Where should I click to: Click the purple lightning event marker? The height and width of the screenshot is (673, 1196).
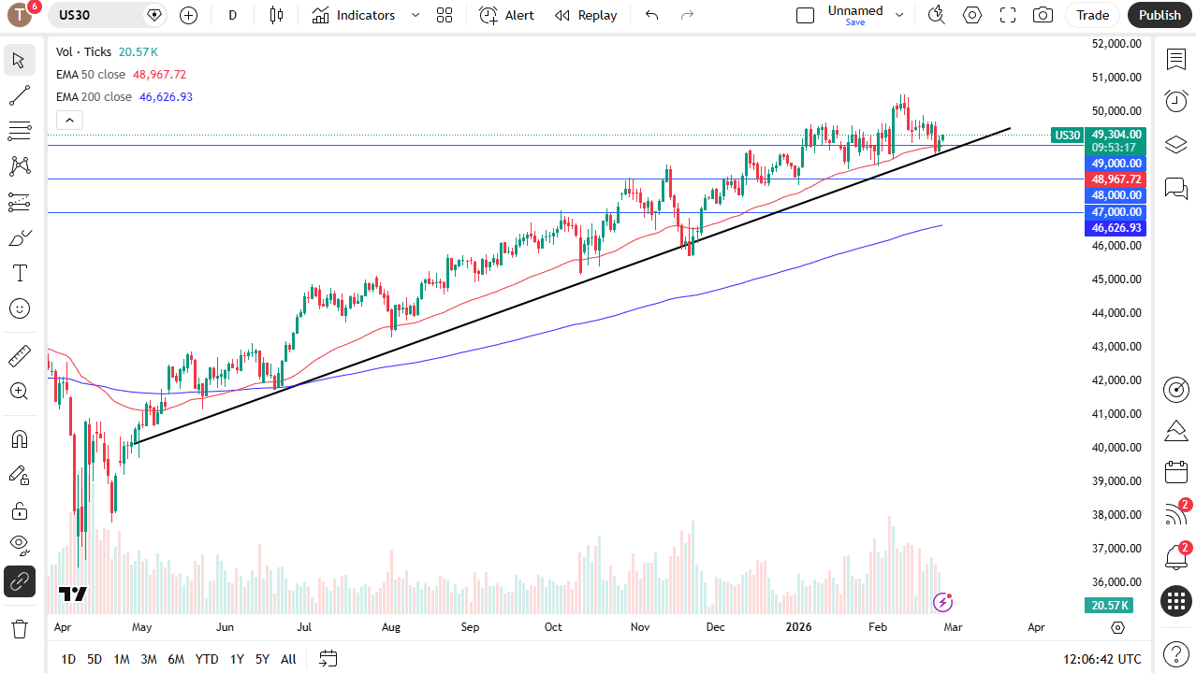point(943,602)
